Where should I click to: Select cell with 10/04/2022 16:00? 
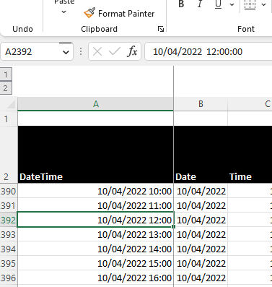[95, 278]
